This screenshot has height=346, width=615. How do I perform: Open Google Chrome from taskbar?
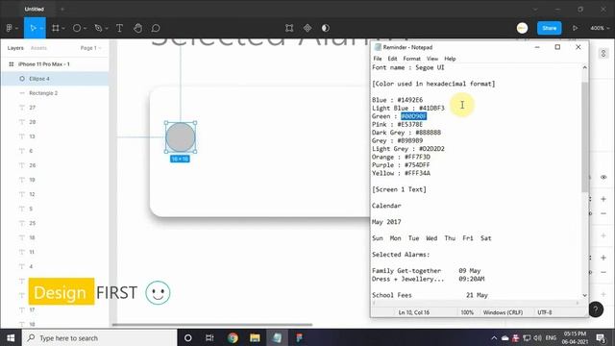[x=233, y=337]
